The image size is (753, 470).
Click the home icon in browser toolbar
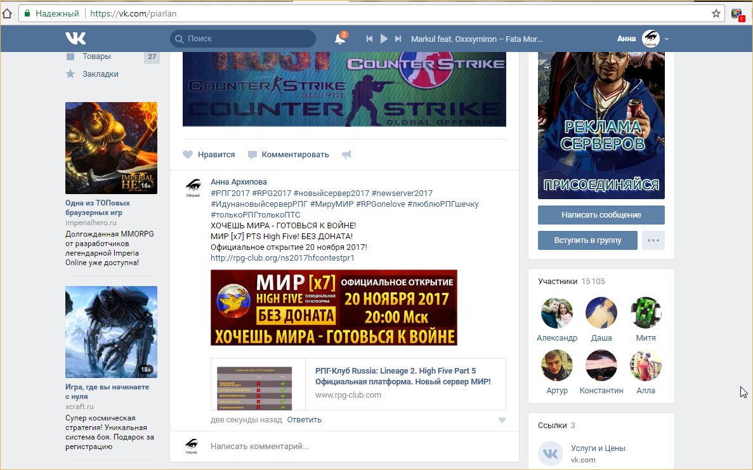[x=7, y=13]
